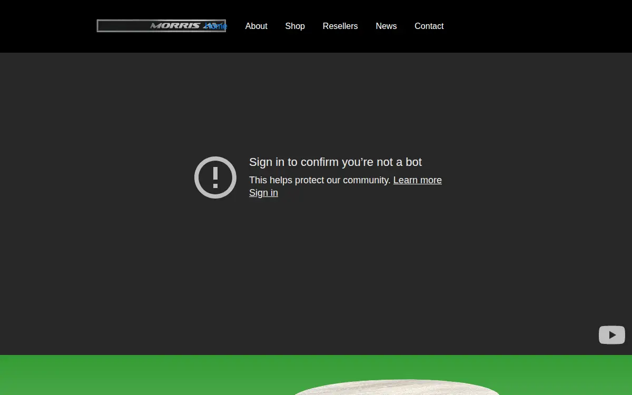
Task: Go to the Shop page
Action: click(x=295, y=26)
